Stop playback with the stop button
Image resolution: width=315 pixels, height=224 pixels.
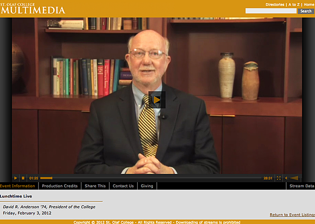pyautogui.click(x=23, y=178)
